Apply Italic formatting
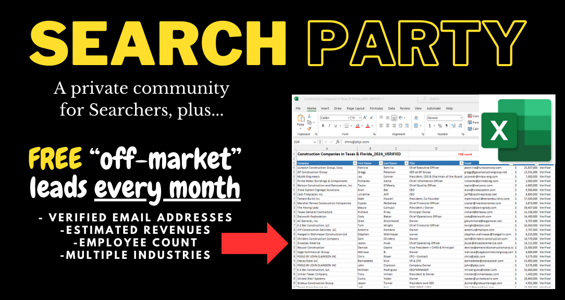565x300 pixels. 329,126
